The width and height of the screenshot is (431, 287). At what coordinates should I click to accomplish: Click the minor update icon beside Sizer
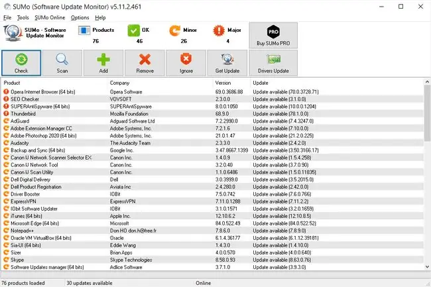click(6, 253)
